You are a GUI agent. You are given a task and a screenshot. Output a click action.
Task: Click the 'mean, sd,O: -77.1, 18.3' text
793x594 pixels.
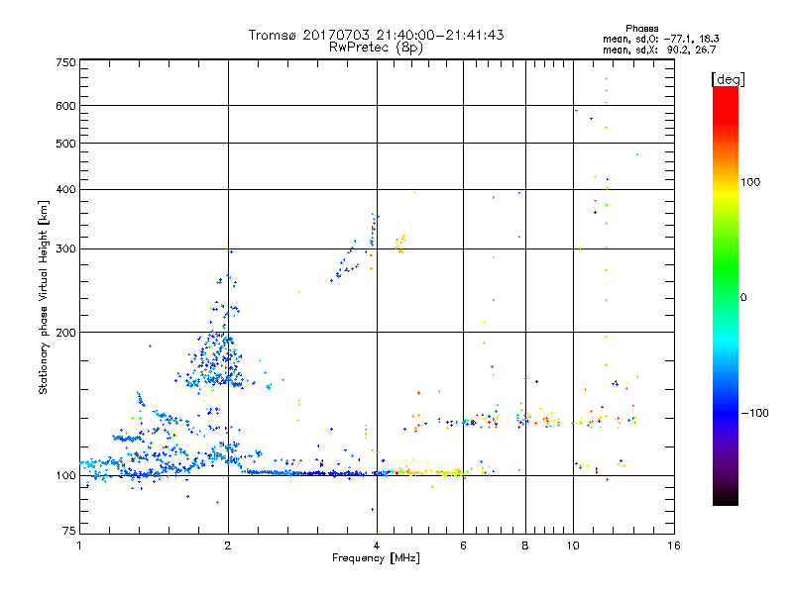coord(660,39)
